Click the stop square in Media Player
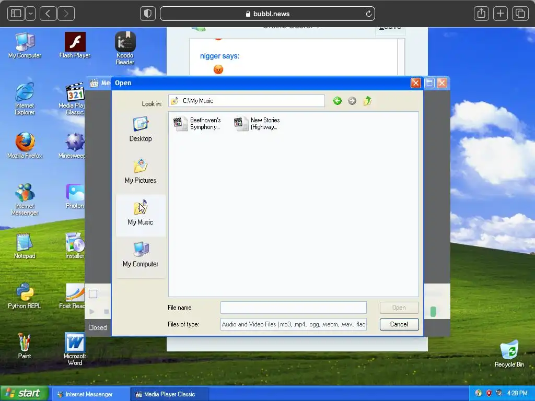The image size is (535, 401). [107, 311]
